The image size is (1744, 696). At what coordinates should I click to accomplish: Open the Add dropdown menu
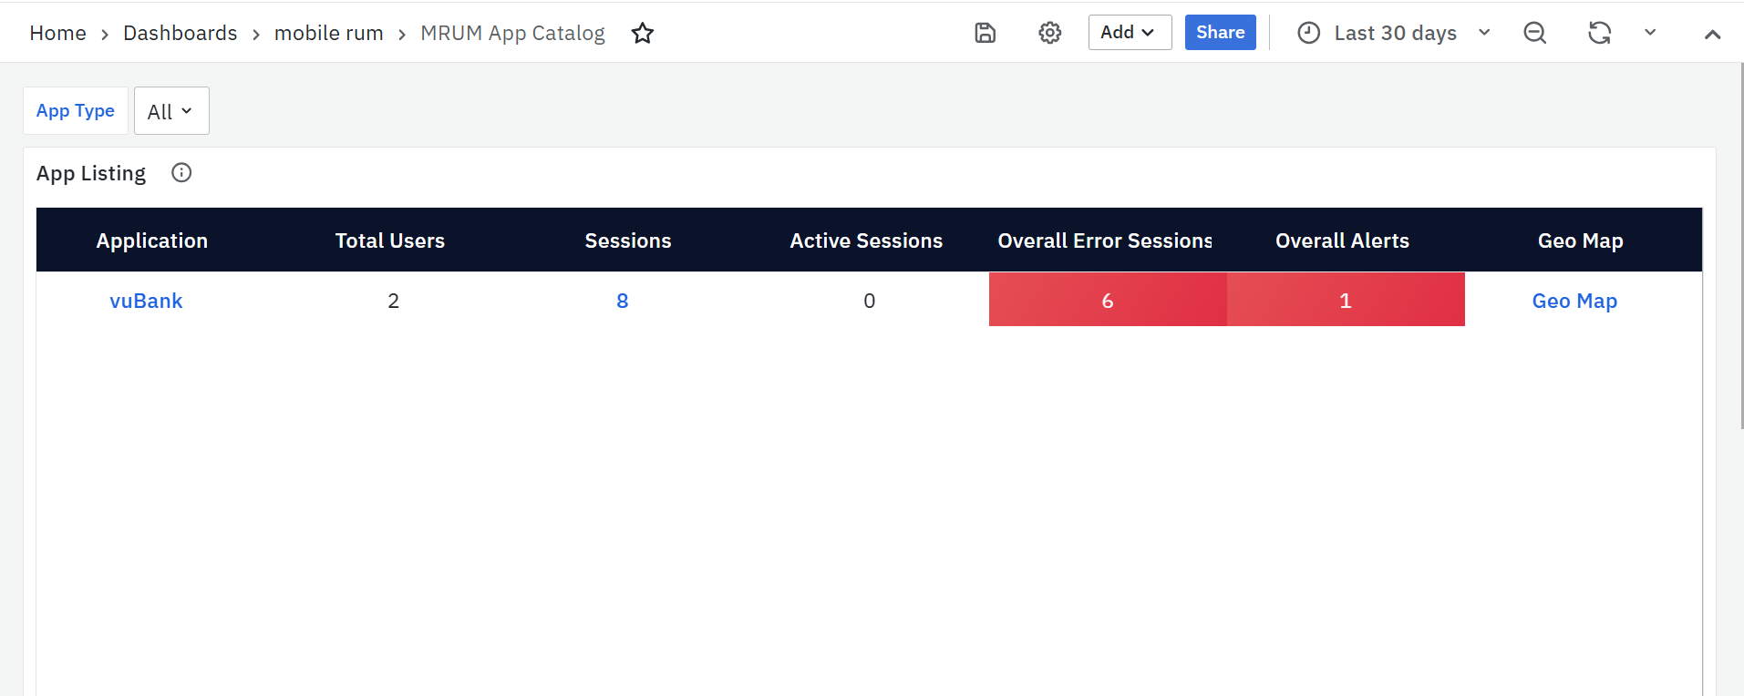point(1129,33)
